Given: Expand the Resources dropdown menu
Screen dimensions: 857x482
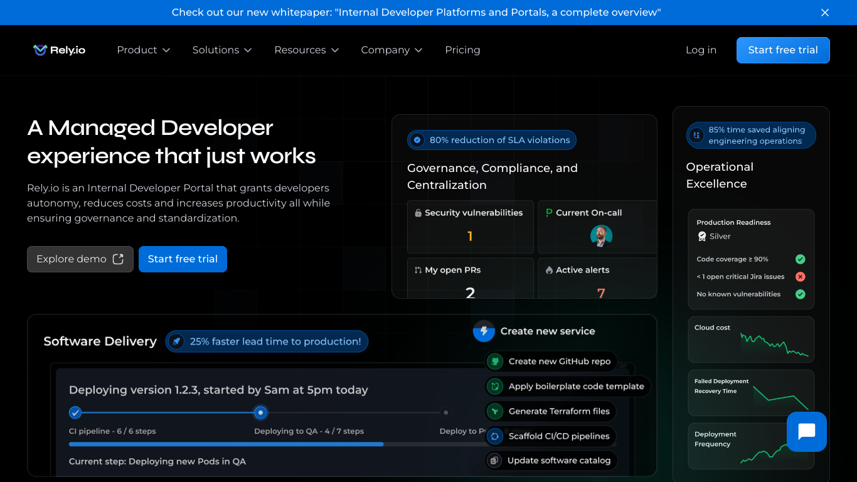Looking at the screenshot, I should 307,50.
